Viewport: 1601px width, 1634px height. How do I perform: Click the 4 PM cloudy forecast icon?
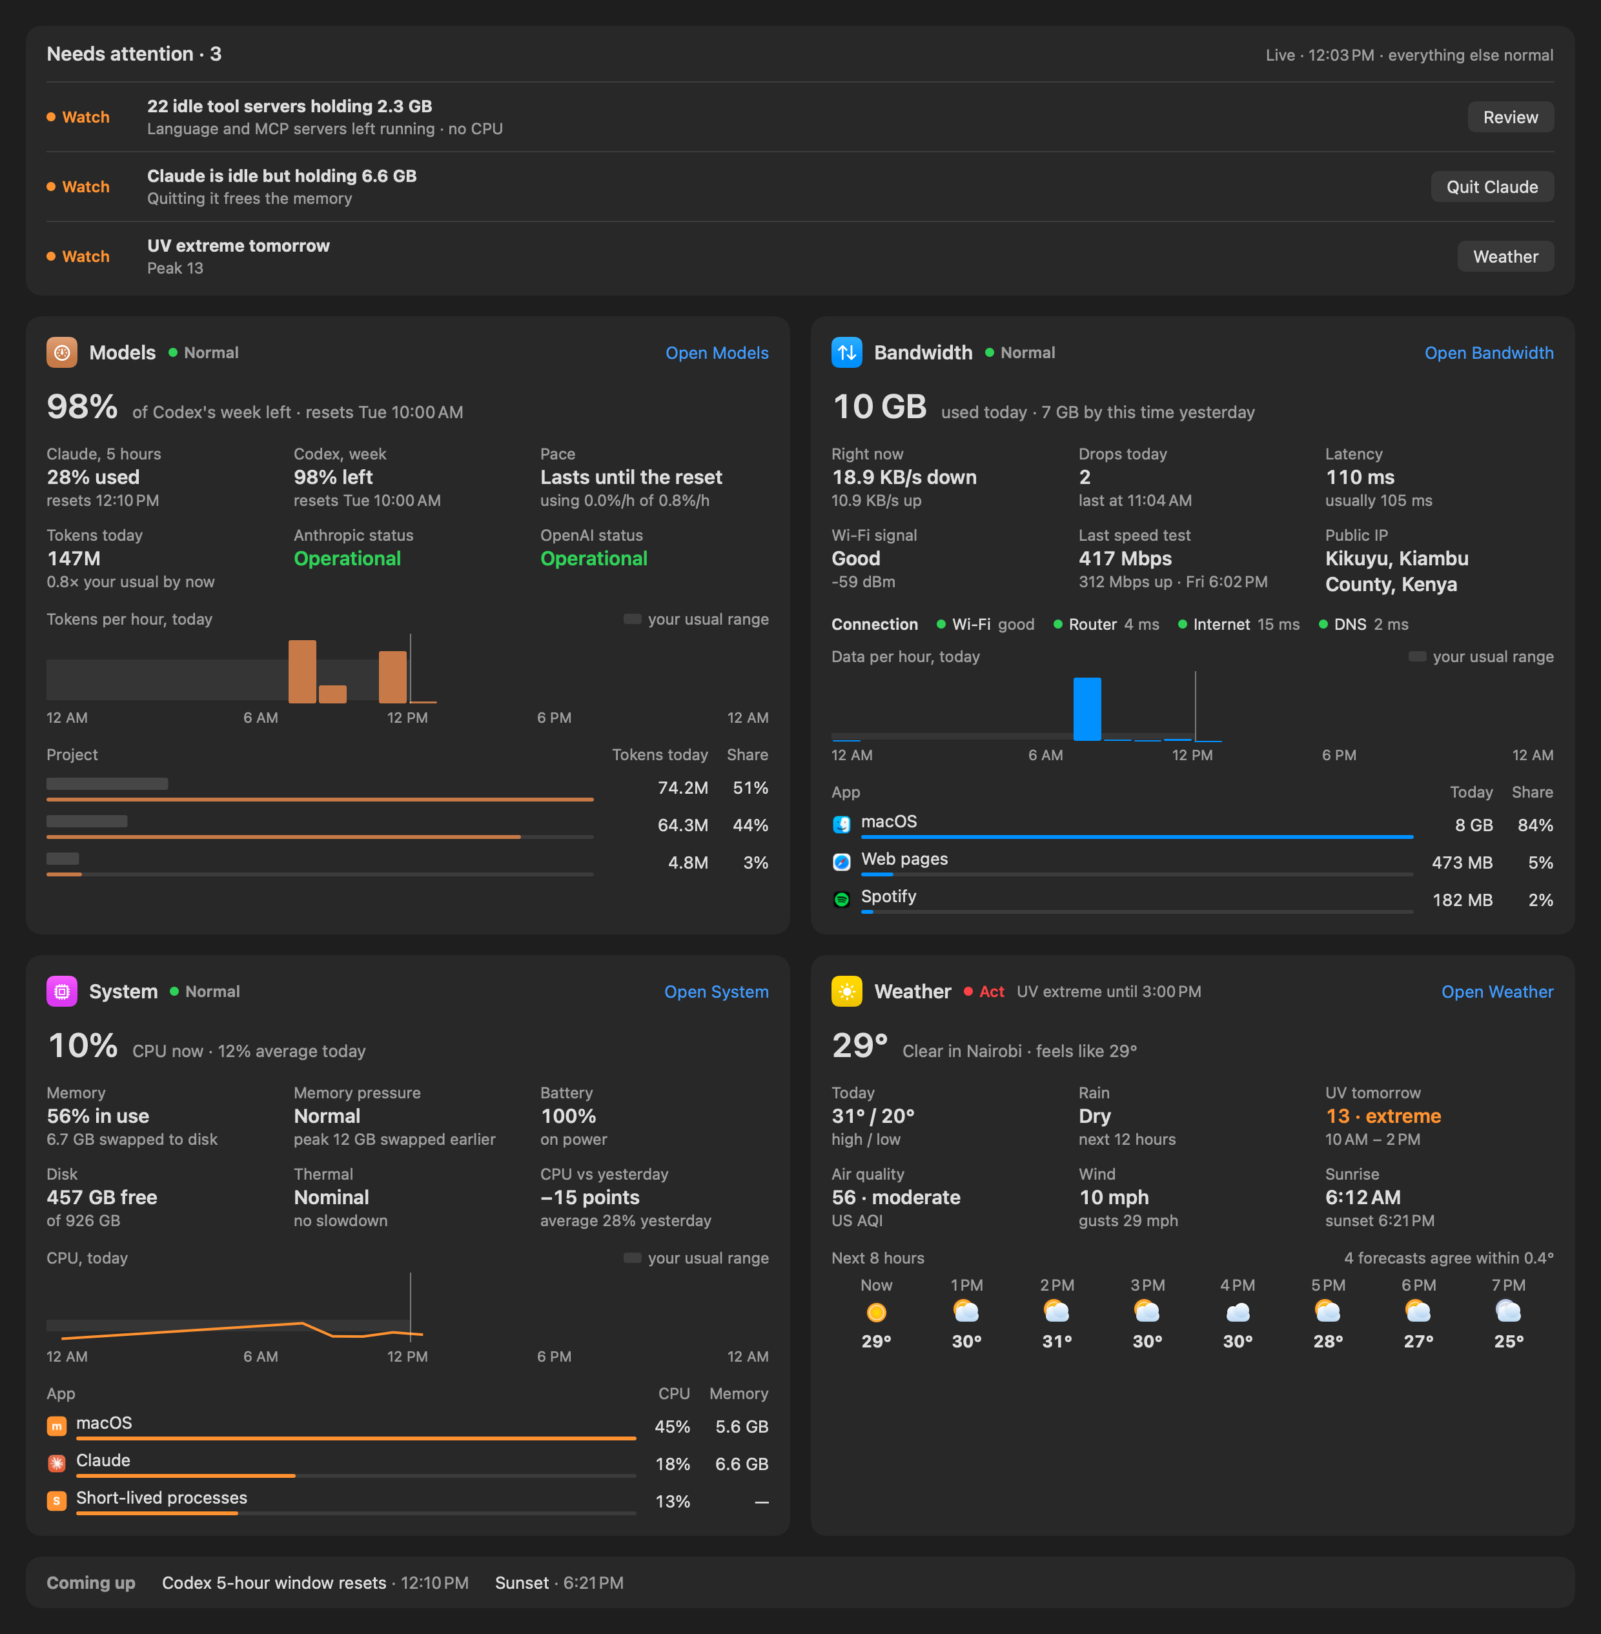pyautogui.click(x=1238, y=1312)
